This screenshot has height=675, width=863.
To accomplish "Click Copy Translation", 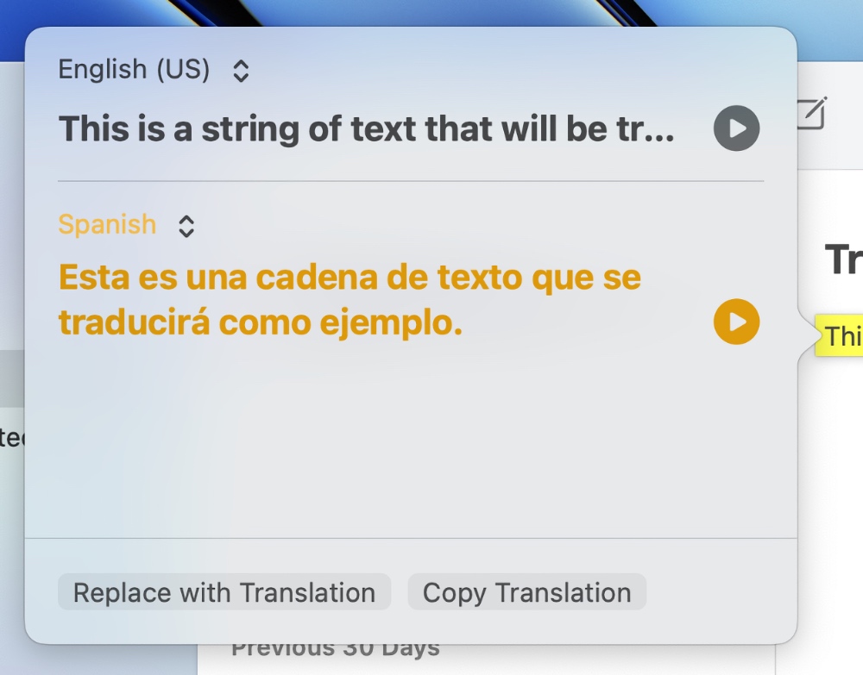I will [x=526, y=593].
